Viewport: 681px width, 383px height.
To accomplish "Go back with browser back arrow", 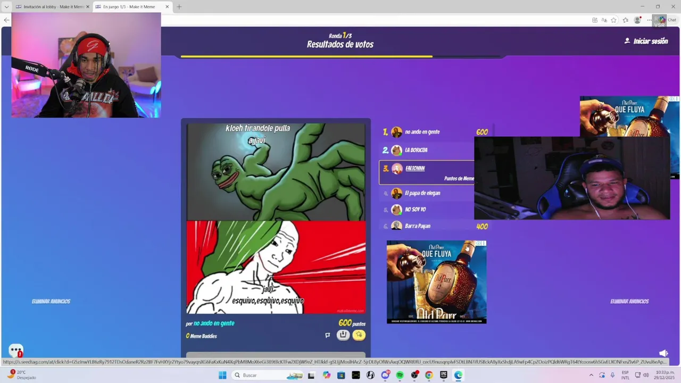I will click(x=6, y=20).
